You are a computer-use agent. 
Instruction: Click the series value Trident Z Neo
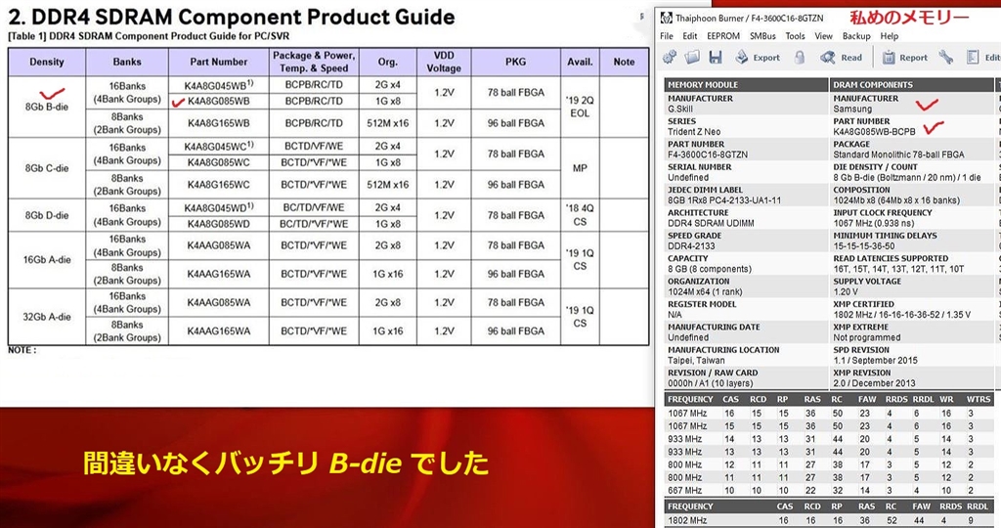(694, 132)
